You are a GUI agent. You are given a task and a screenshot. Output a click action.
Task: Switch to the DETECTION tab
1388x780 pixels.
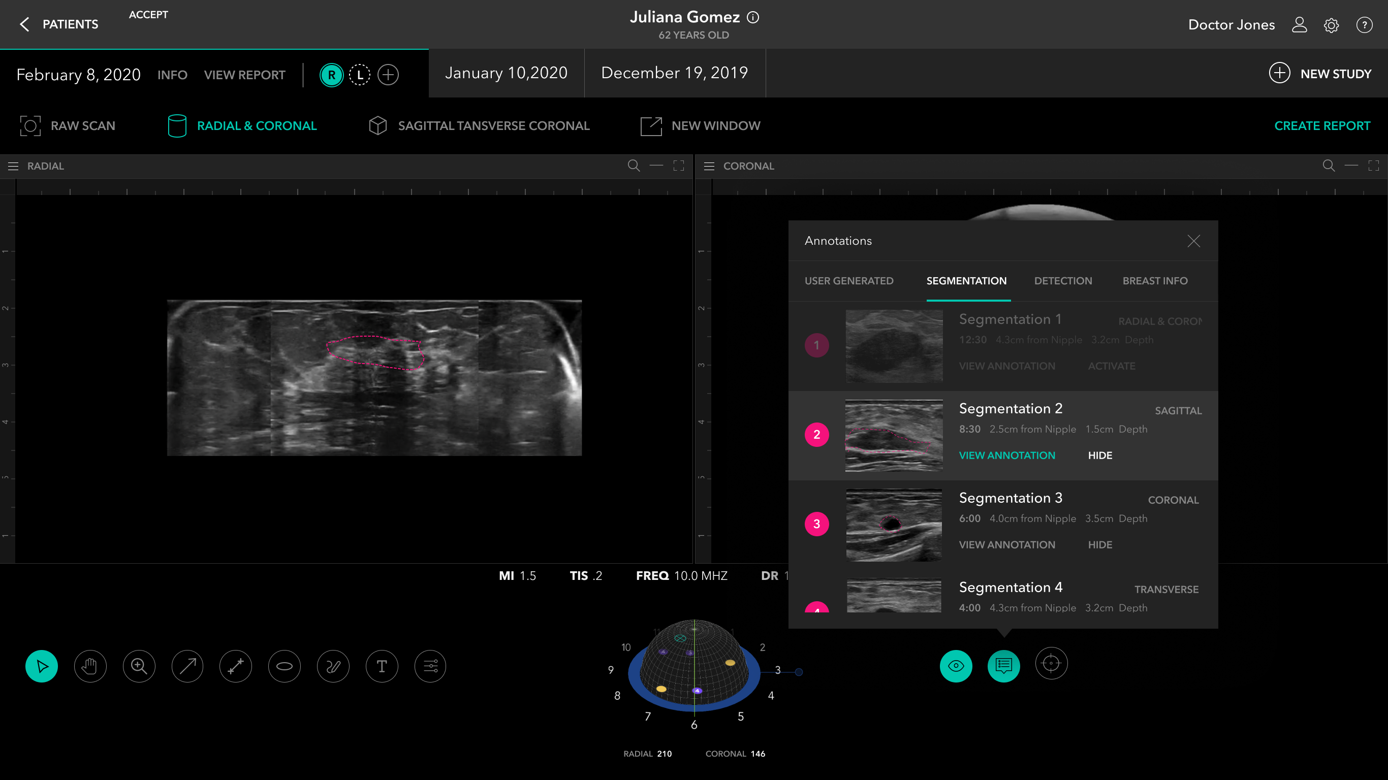pos(1062,281)
